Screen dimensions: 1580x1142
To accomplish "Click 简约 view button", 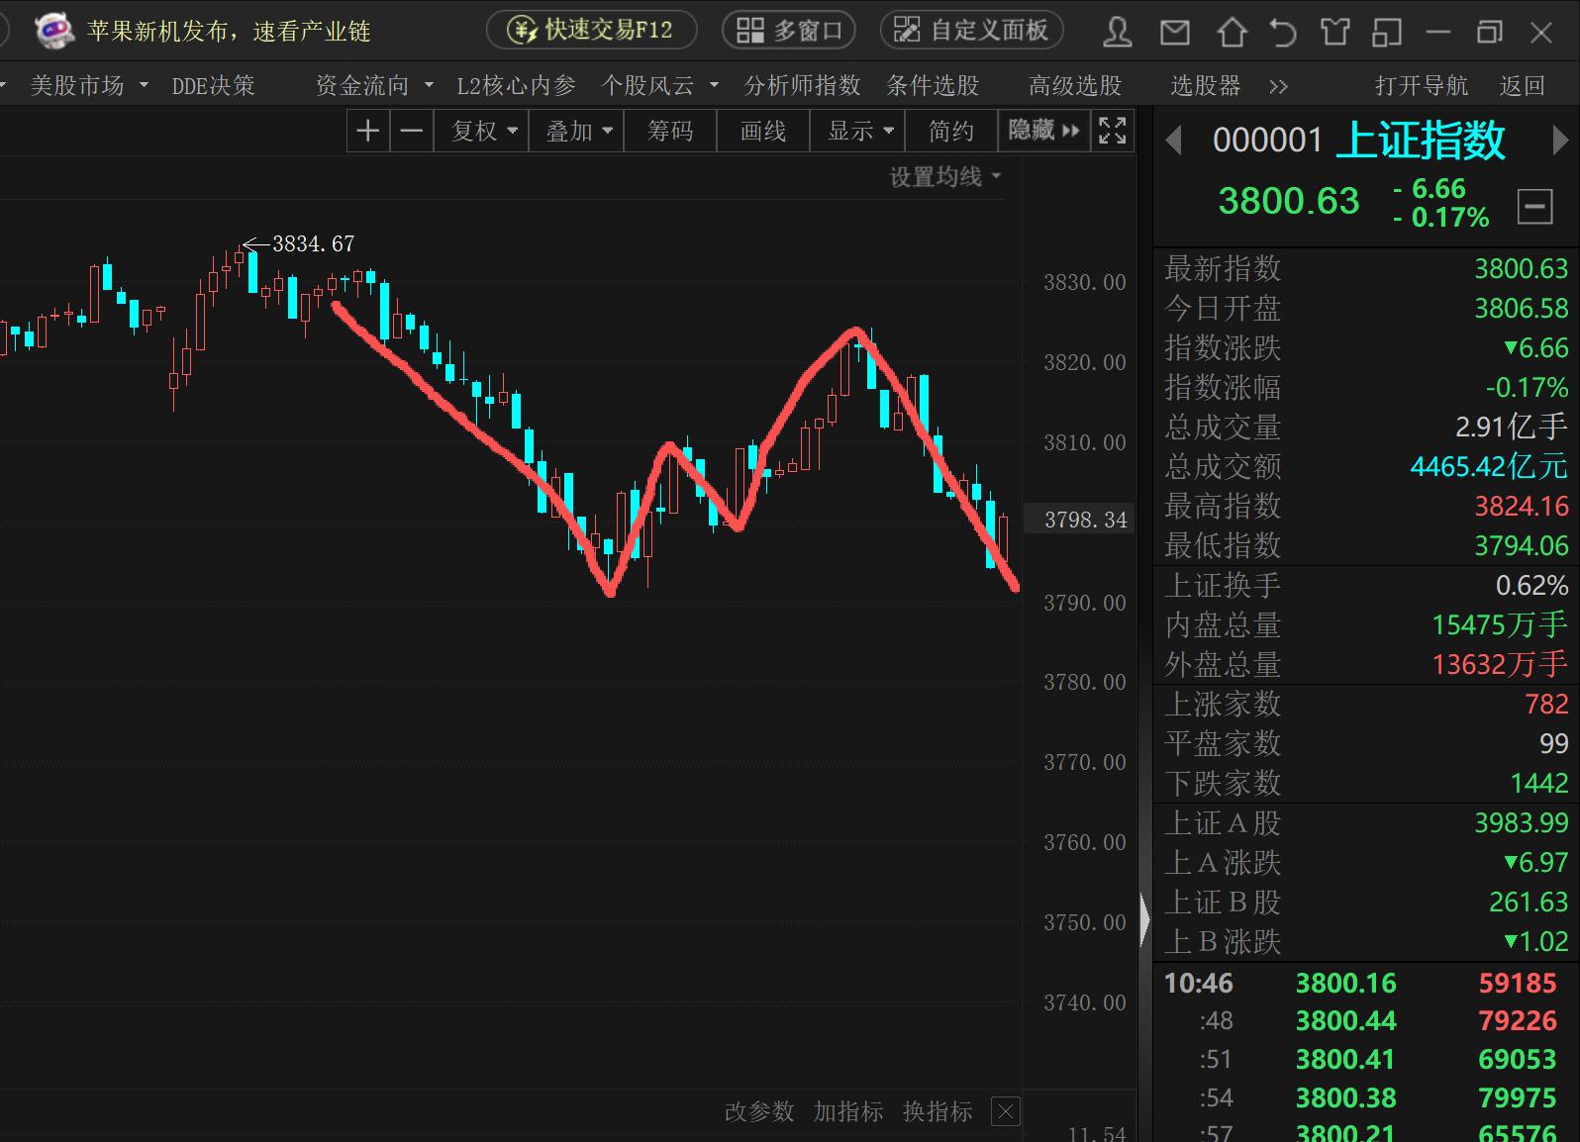I will point(951,131).
